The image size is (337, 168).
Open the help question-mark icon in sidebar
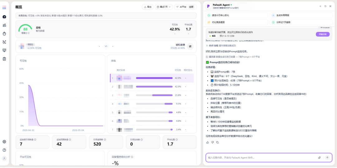point(4,150)
